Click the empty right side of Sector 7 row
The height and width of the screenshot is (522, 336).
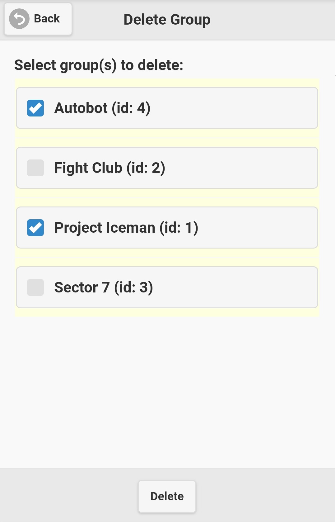click(x=249, y=287)
